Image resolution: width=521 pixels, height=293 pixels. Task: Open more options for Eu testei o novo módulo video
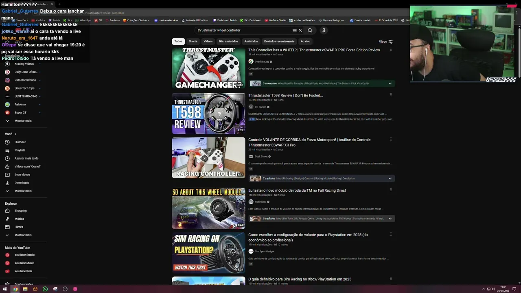391,190
